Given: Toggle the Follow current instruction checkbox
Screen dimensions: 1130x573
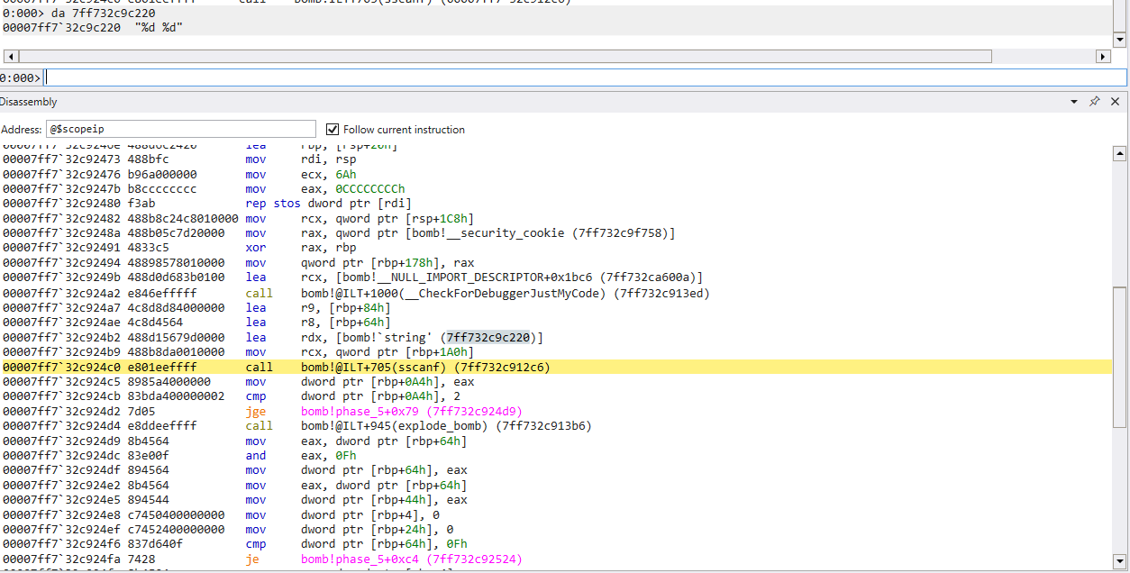Looking at the screenshot, I should click(333, 129).
